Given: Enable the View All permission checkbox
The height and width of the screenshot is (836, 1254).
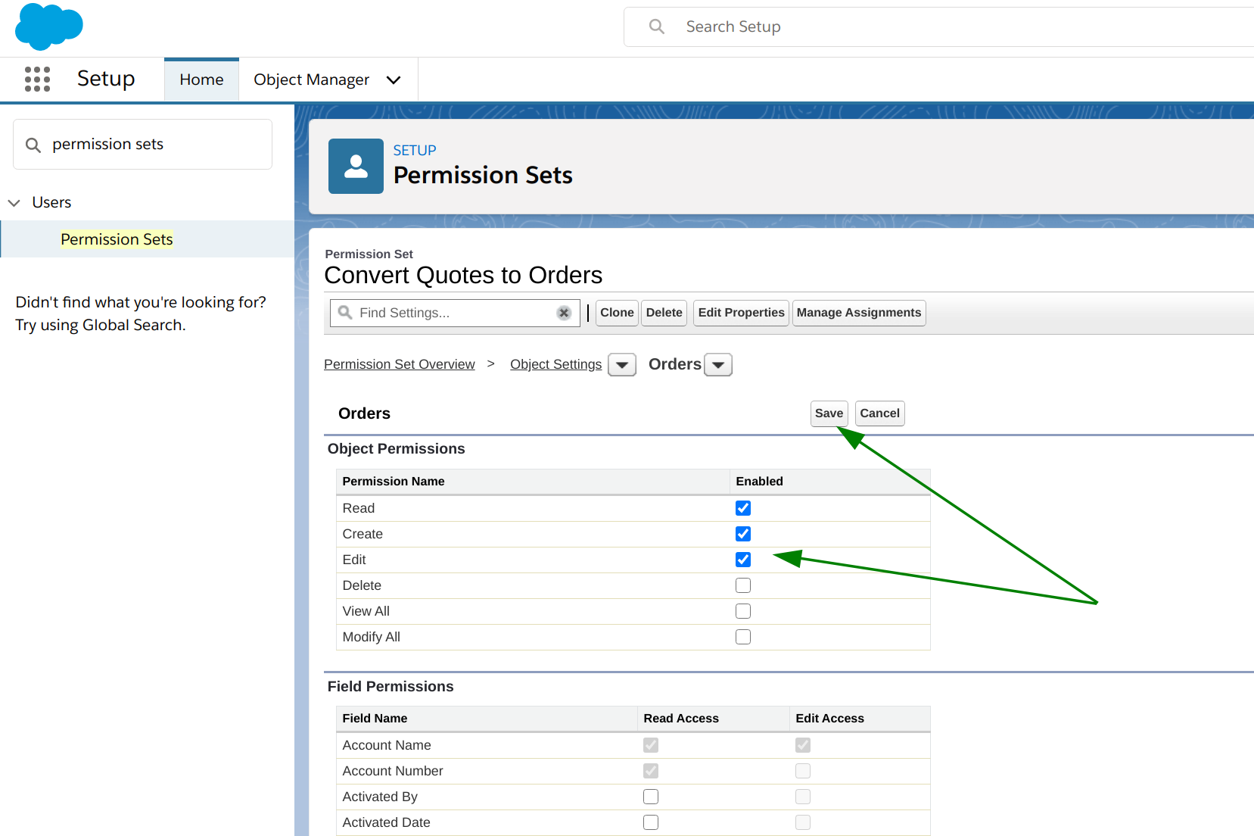Looking at the screenshot, I should 743,611.
